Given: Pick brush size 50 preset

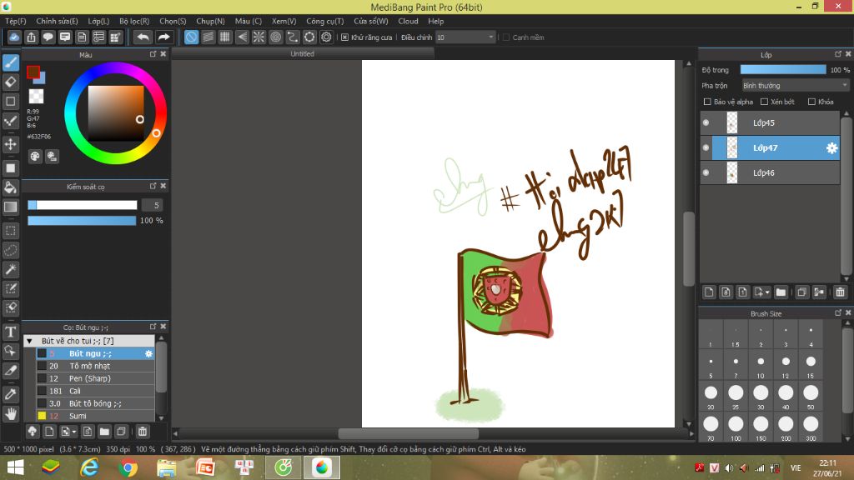Looking at the screenshot, I should (811, 396).
